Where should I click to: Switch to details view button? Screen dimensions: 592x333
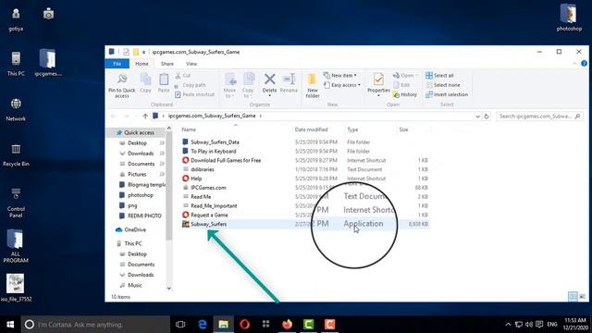tap(573, 296)
